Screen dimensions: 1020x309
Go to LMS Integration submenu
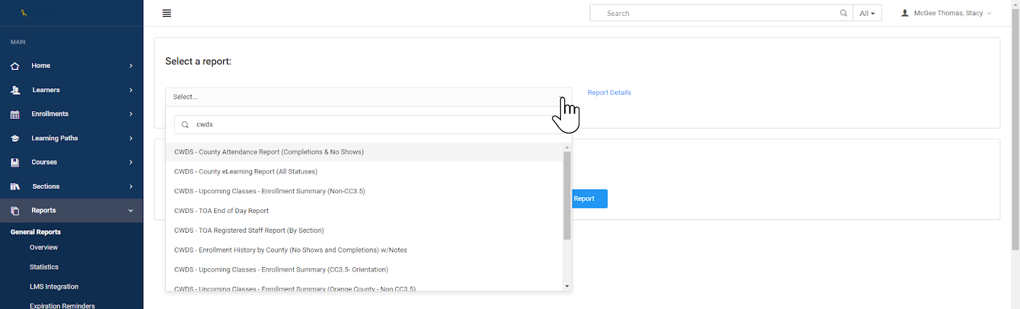click(x=54, y=287)
